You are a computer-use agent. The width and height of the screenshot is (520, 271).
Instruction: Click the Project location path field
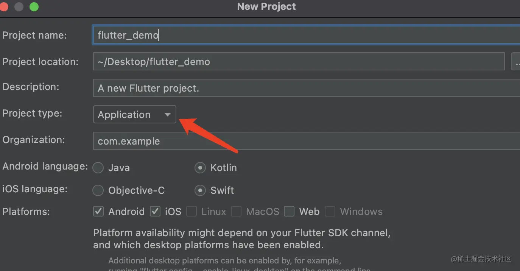pos(298,62)
